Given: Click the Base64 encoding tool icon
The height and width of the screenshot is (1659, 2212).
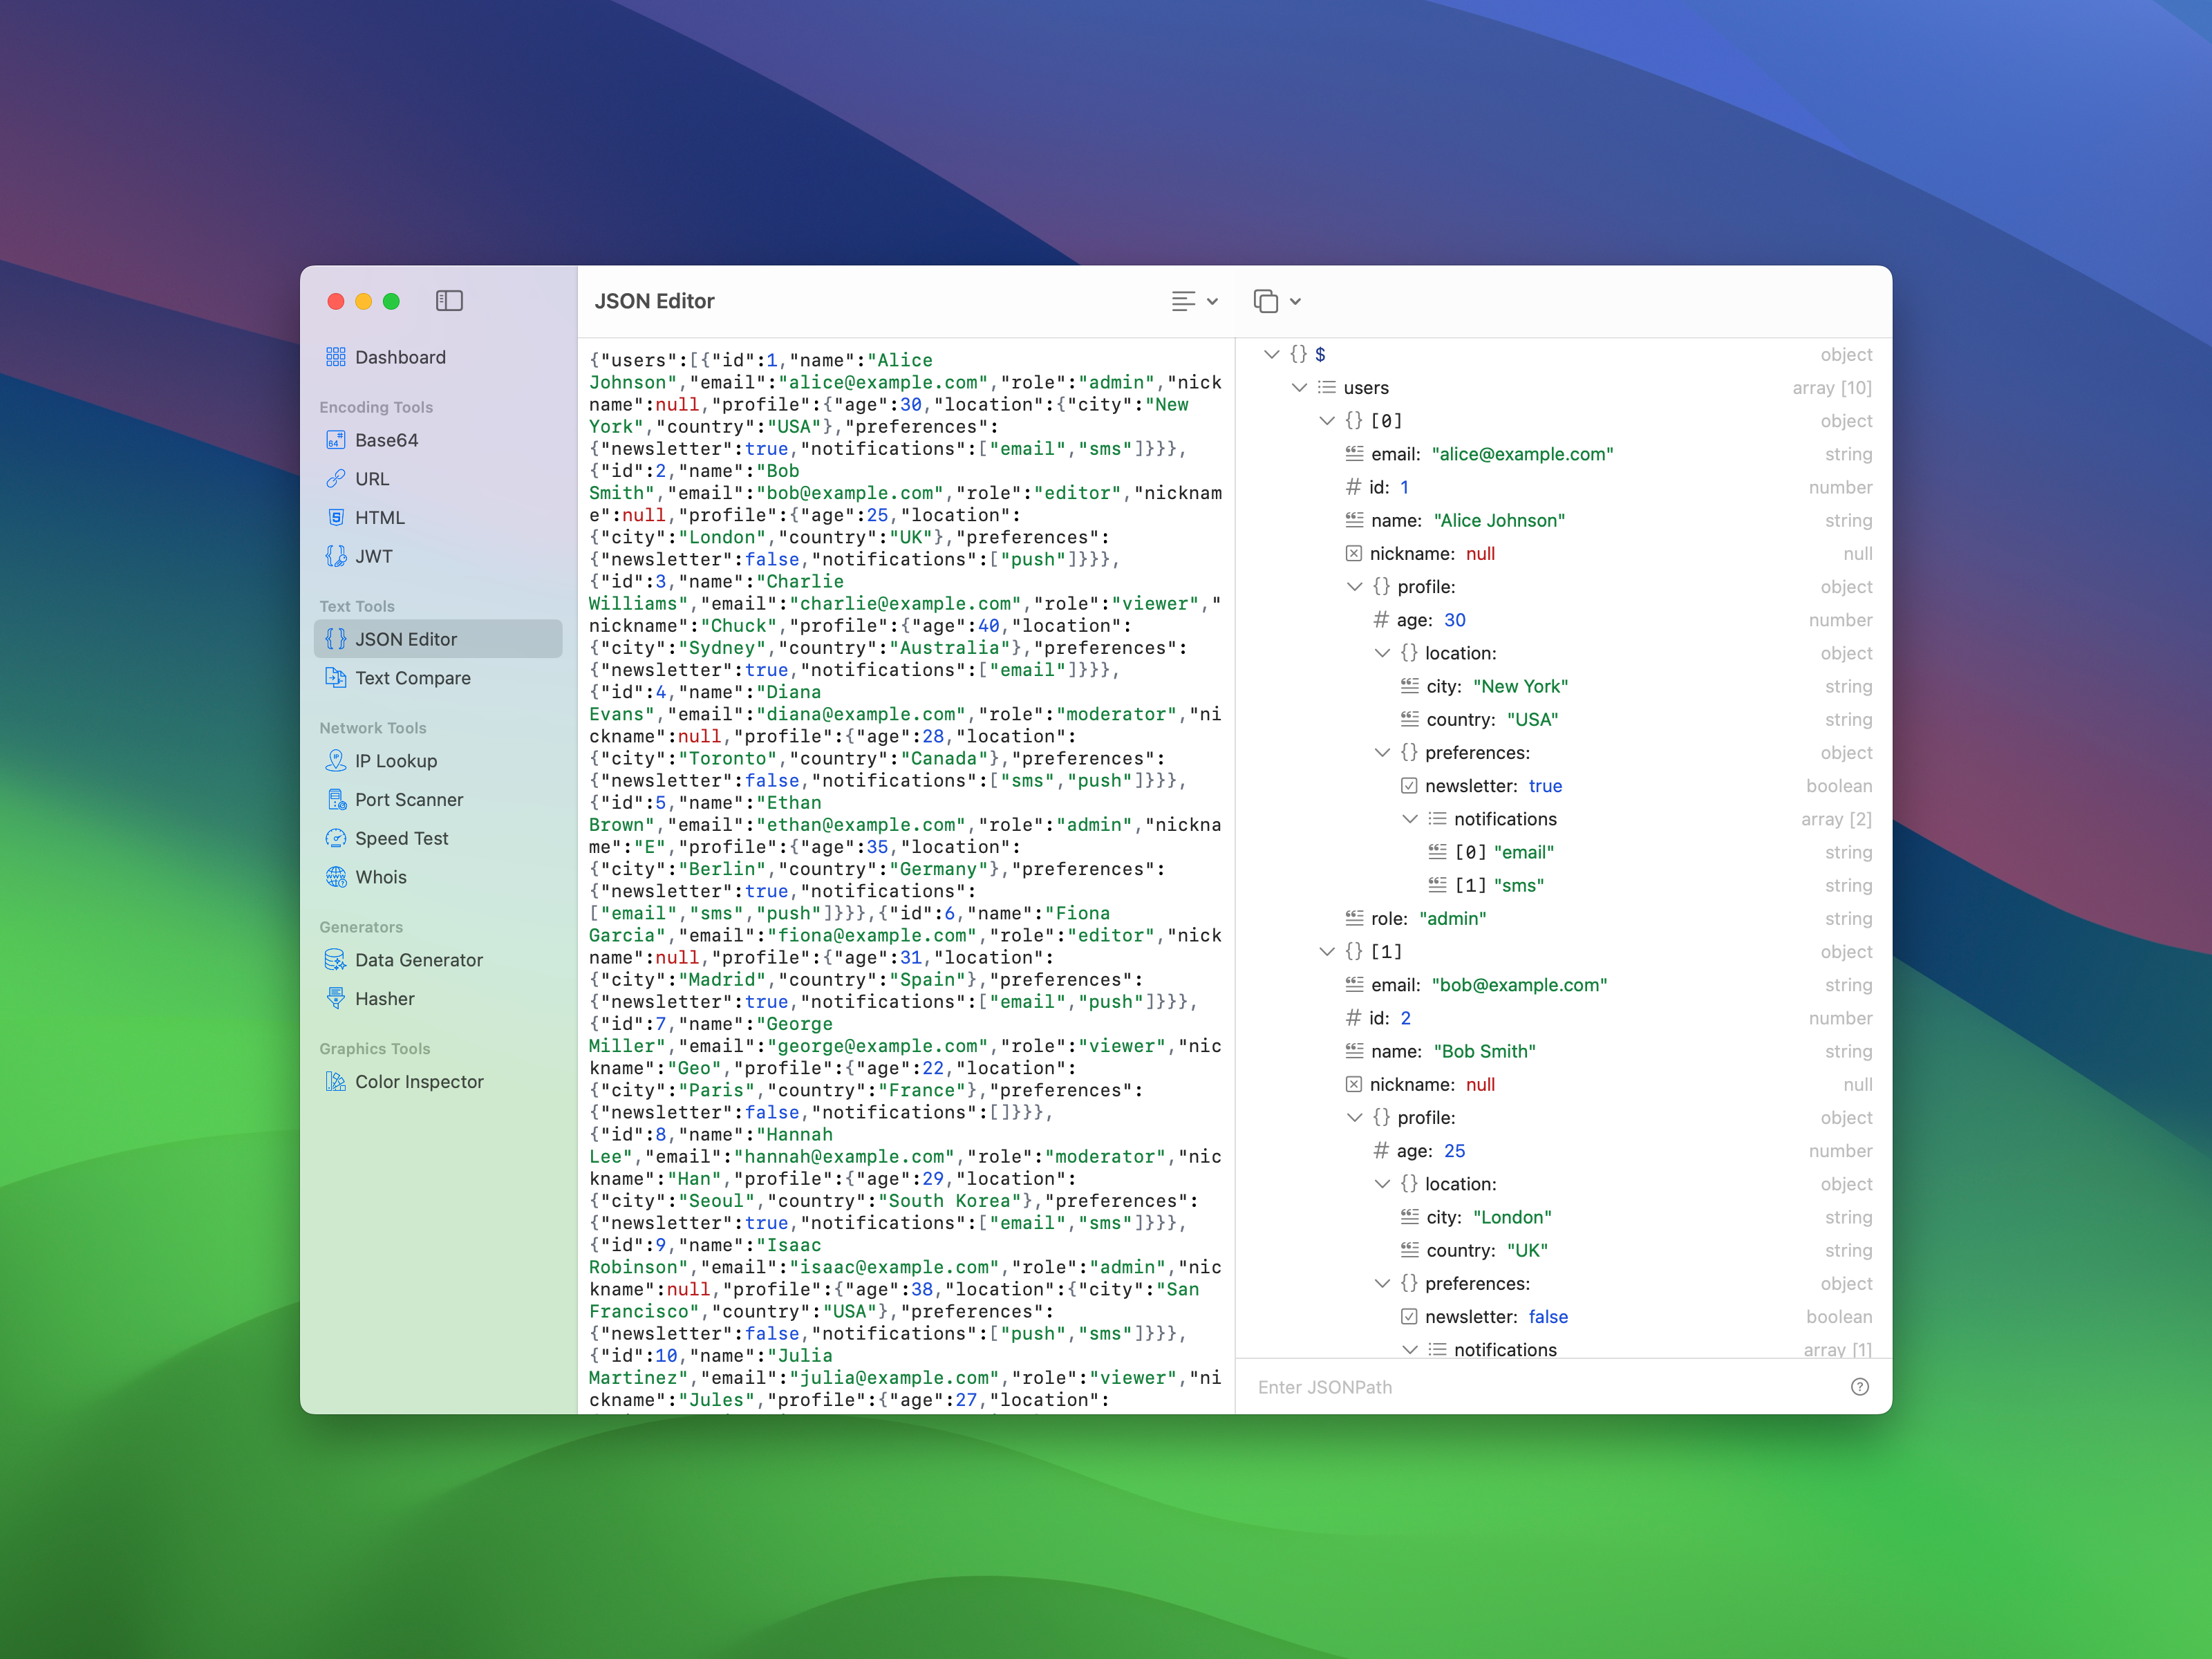Looking at the screenshot, I should [336, 441].
